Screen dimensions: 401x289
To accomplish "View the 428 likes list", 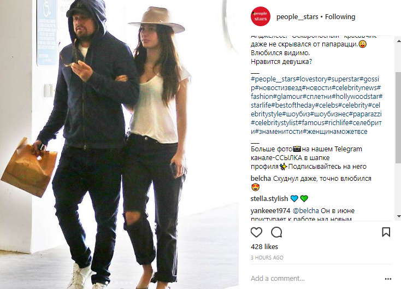I will (264, 247).
